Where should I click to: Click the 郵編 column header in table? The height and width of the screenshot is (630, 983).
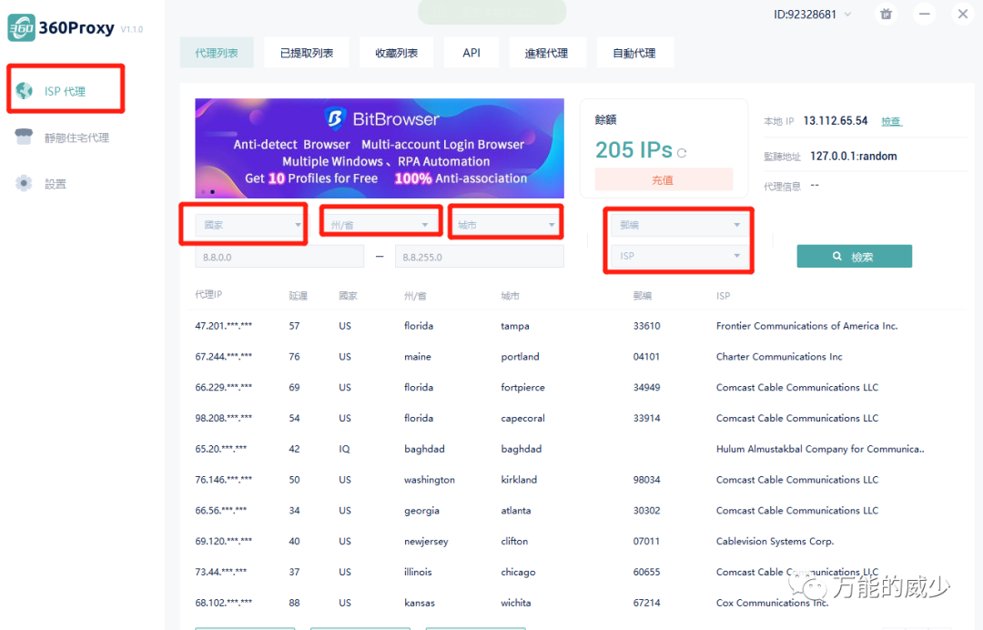tap(643, 295)
